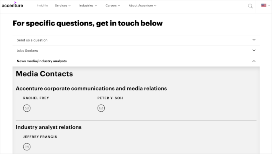Click the US flag country selector

(x=265, y=5)
